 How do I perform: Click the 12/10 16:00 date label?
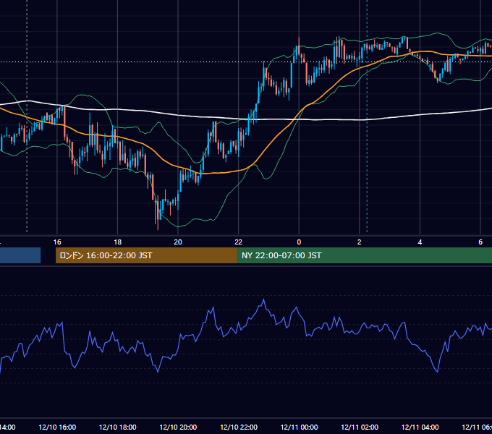coord(57,427)
